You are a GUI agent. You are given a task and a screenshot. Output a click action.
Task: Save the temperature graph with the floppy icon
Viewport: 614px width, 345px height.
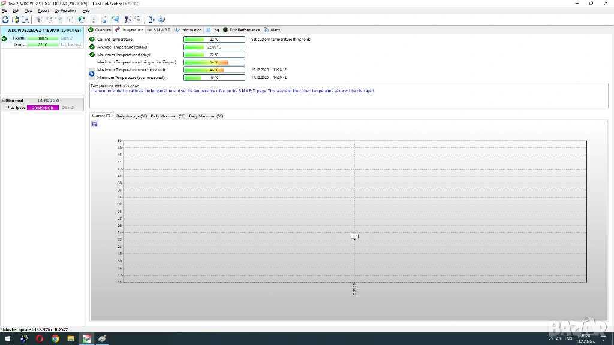click(95, 124)
